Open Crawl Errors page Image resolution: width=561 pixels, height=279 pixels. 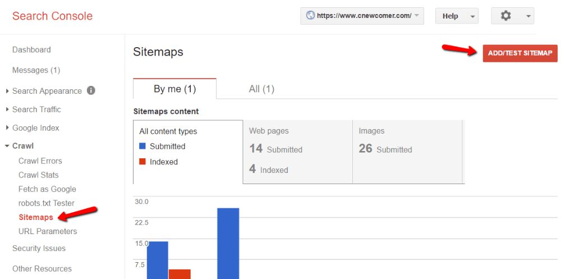(x=40, y=161)
